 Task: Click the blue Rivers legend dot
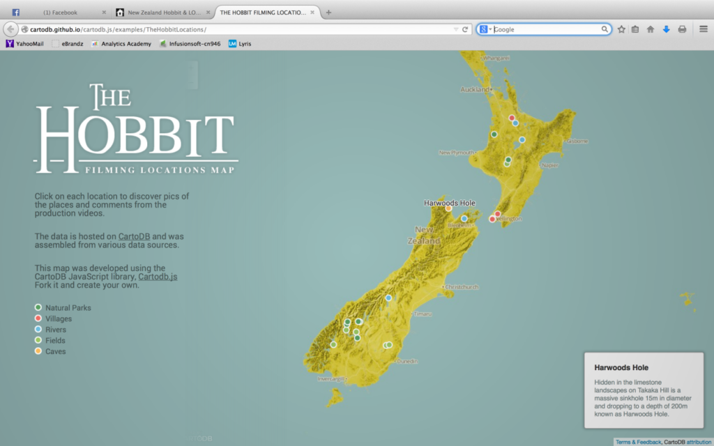pos(38,329)
